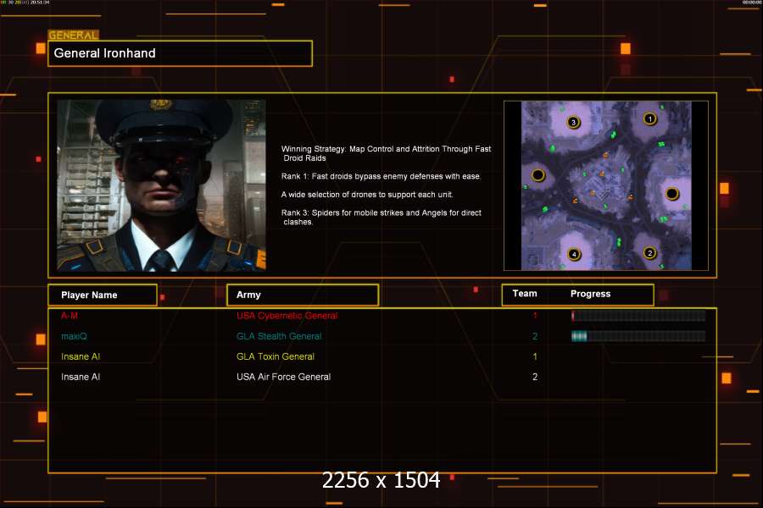This screenshot has width=763, height=508.
Task: Click start position 2 on the minimap
Action: click(x=649, y=253)
